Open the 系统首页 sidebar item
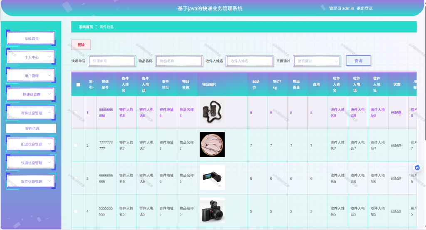 31,39
